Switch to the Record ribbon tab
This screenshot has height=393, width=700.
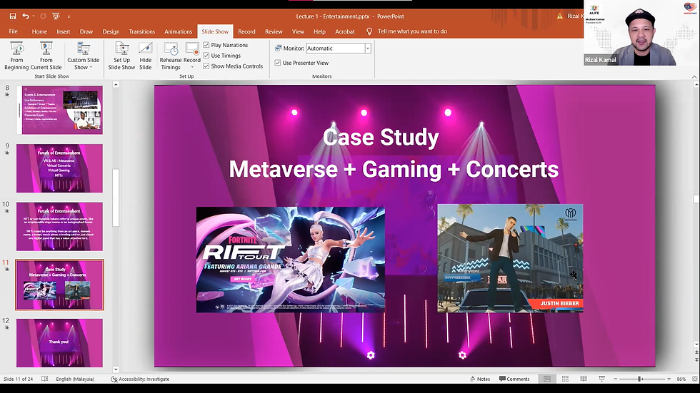point(246,31)
